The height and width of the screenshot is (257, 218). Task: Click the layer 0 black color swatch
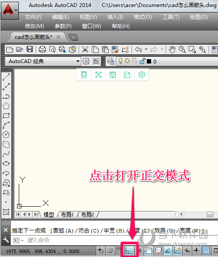[149, 61]
